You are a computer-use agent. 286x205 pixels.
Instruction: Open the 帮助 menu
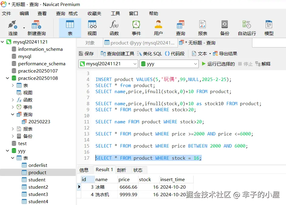click(153, 14)
